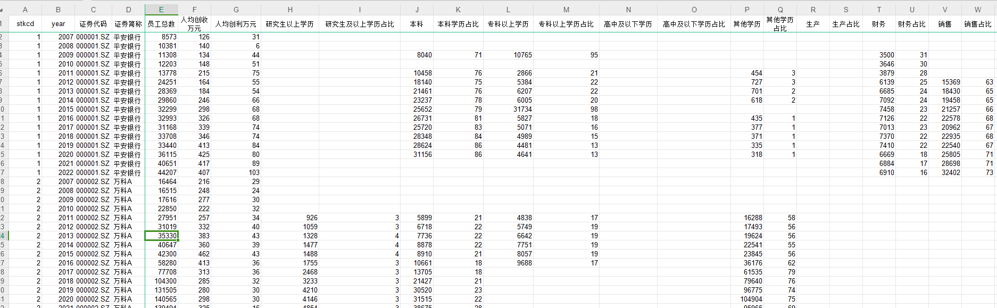Select column W header
997x308 pixels.
[x=978, y=10]
